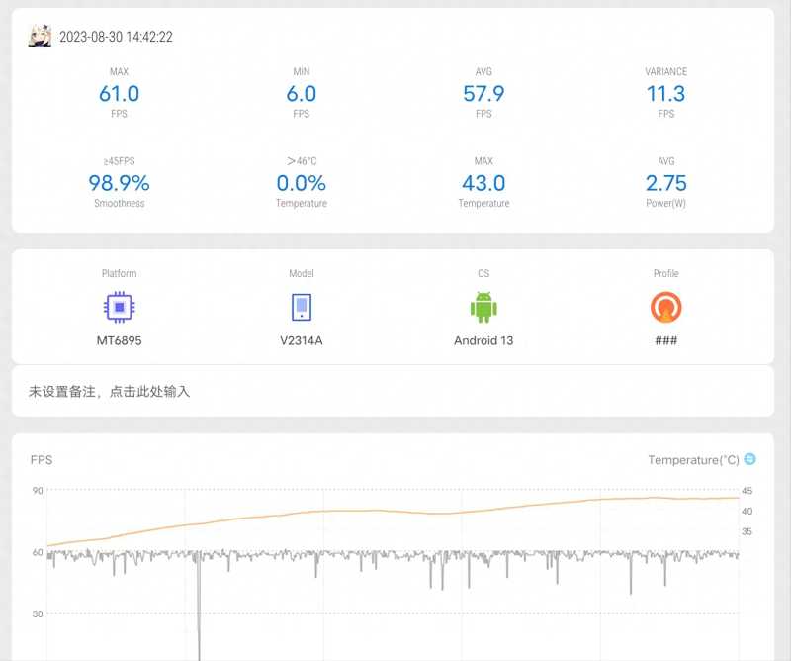
Task: Click the orange temperature curve in chart
Action: pyautogui.click(x=346, y=511)
